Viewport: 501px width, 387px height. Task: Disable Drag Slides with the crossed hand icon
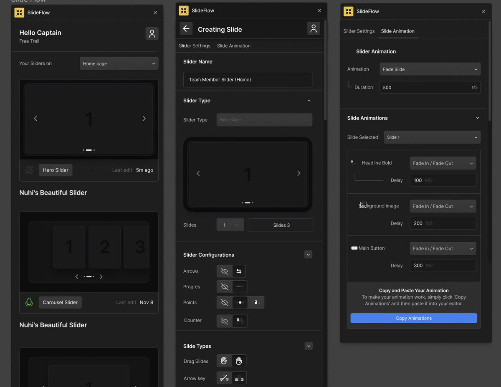223,361
